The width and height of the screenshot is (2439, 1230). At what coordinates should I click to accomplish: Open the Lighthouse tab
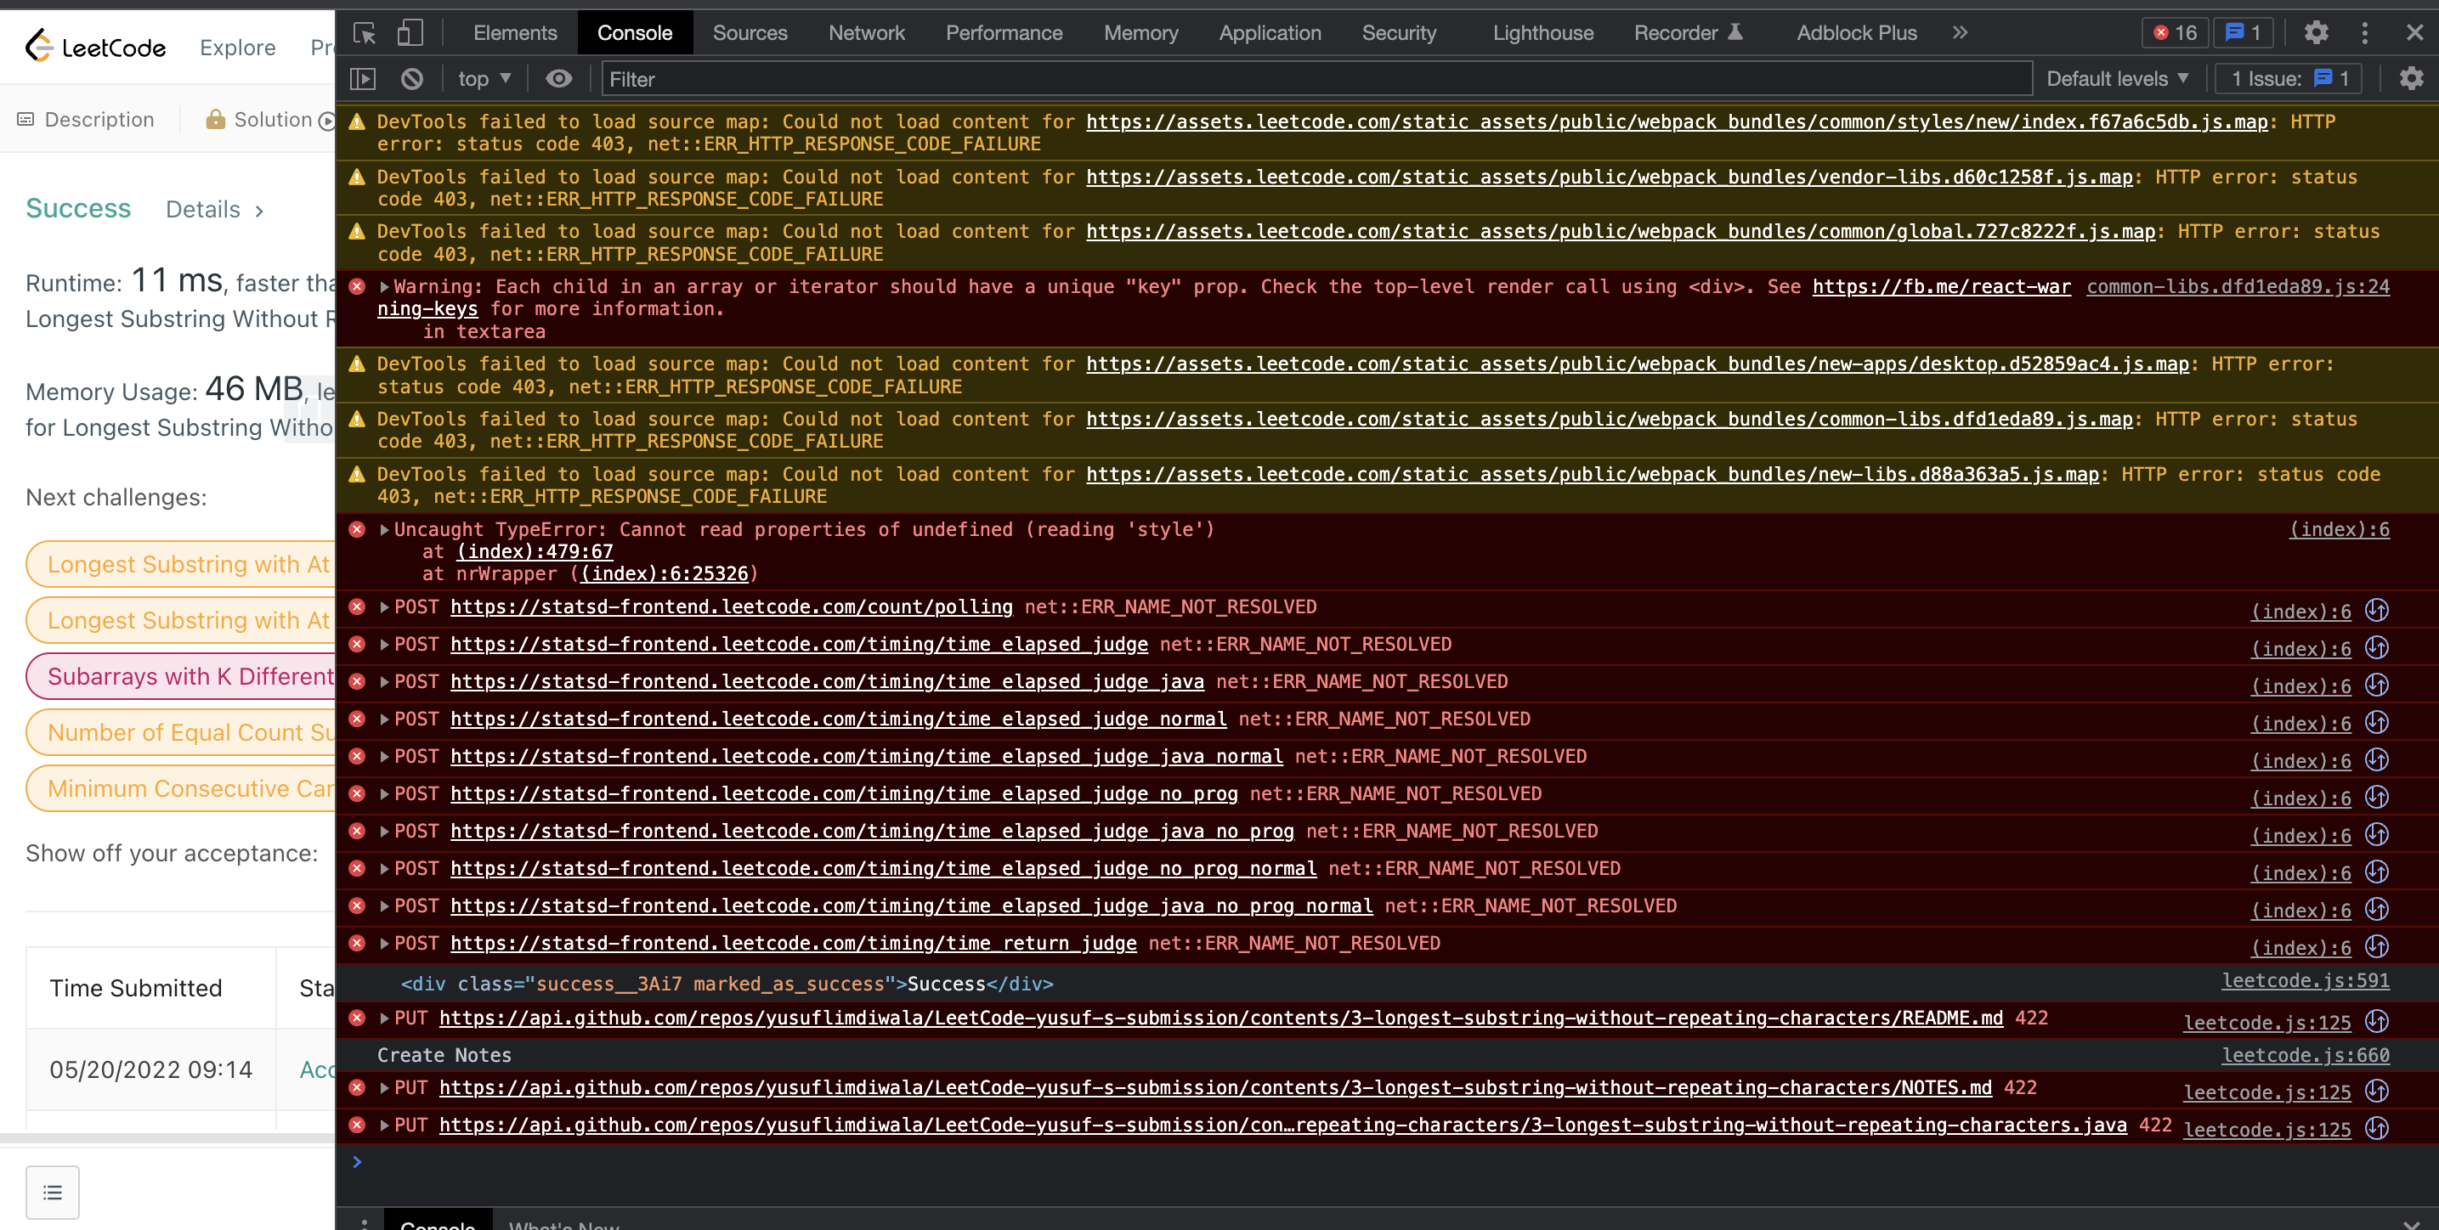pyautogui.click(x=1542, y=33)
